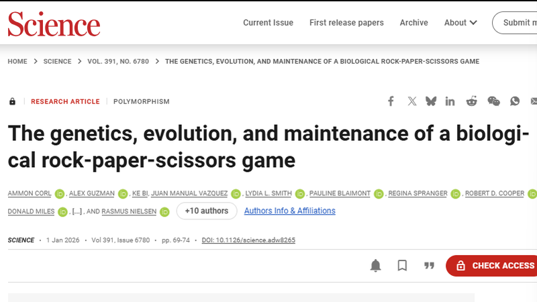Viewport: 537px width, 302px height.
Task: Open Authors Info & Affiliations link
Action: (289, 211)
